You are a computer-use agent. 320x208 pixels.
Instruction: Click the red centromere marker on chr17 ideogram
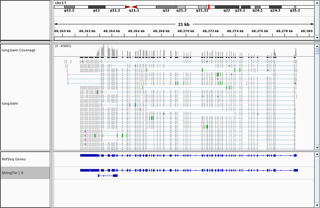131,7
